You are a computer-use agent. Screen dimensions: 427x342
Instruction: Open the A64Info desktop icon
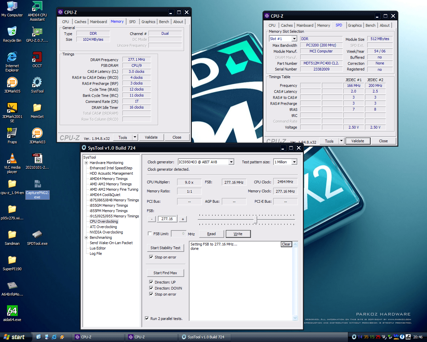tap(12, 289)
